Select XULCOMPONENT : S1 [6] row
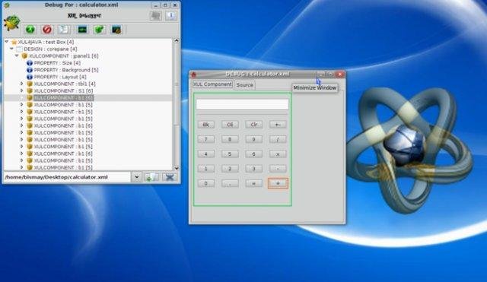The height and width of the screenshot is (282, 487). coord(63,91)
